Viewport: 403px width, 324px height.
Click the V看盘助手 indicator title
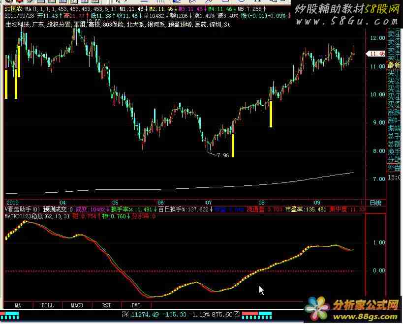(22, 209)
